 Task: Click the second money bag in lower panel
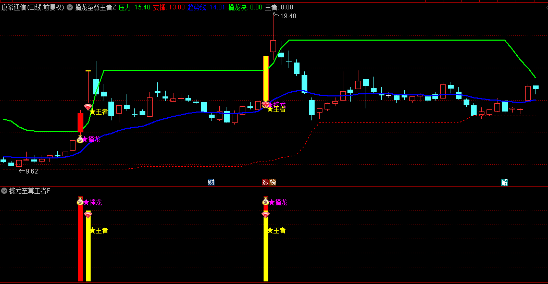tap(266, 201)
